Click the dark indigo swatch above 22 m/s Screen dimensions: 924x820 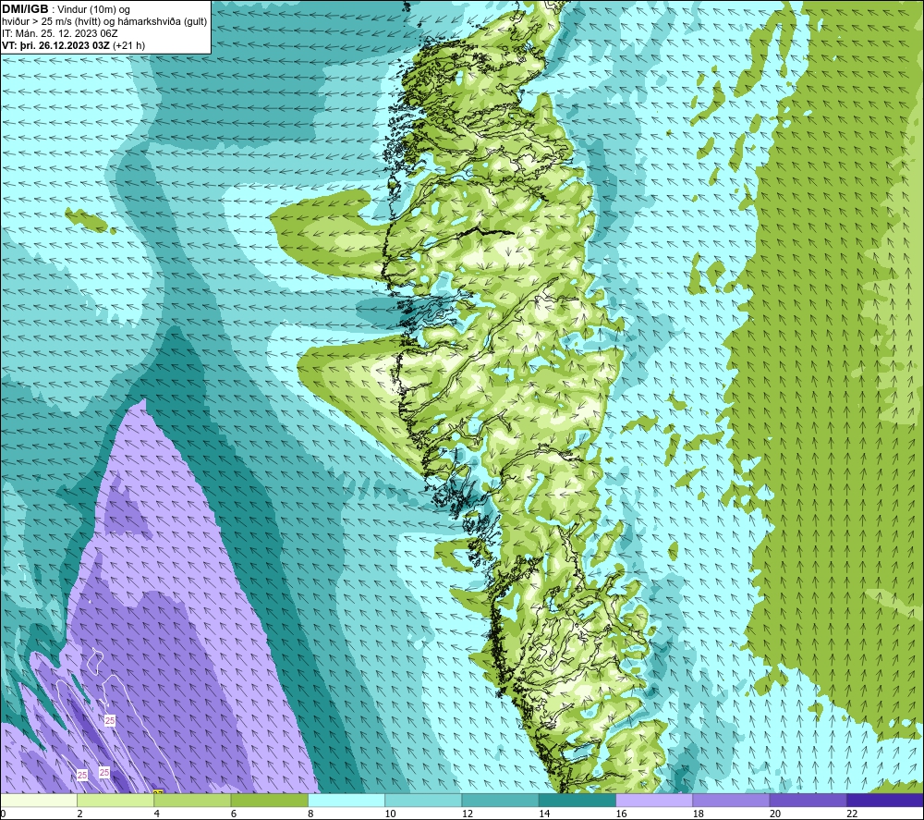click(884, 800)
